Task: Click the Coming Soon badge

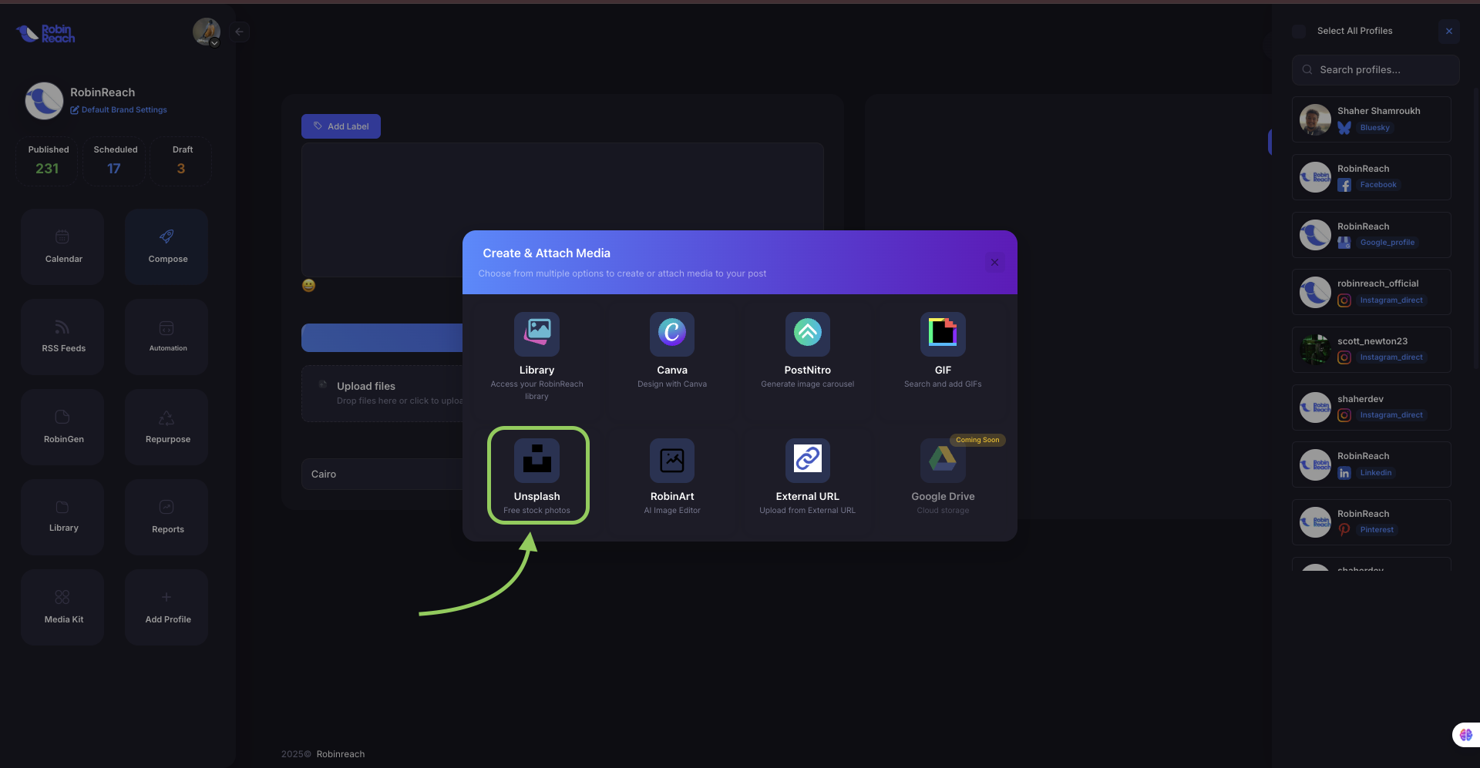Action: [x=977, y=440]
